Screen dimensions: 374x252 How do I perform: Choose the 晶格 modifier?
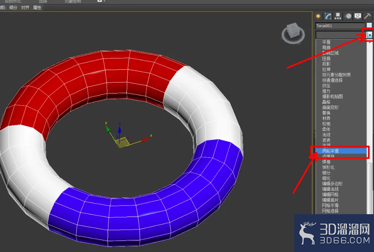coord(326,102)
